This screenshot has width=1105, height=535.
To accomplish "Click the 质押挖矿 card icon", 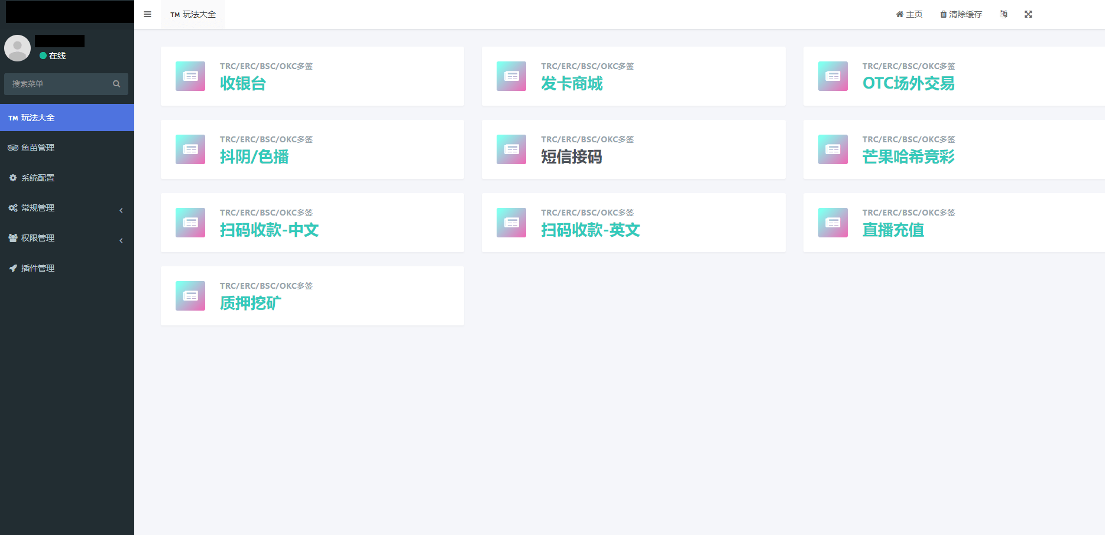I will [x=190, y=296].
